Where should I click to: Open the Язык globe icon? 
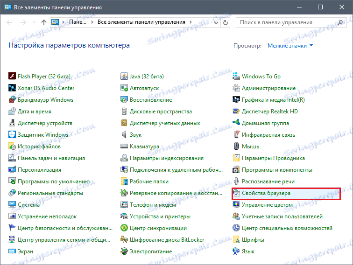(x=236, y=251)
